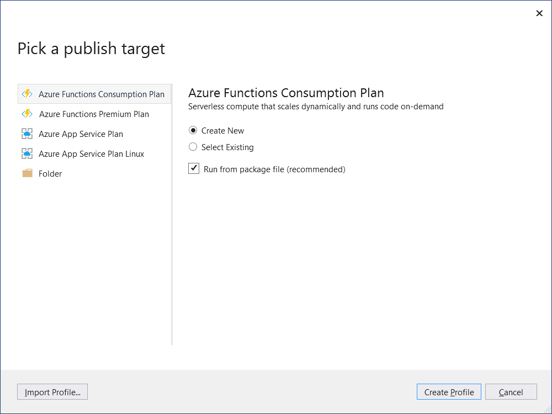The height and width of the screenshot is (414, 552).
Task: Click the Azure App Service Plan cloud icon
Action: coord(27,134)
